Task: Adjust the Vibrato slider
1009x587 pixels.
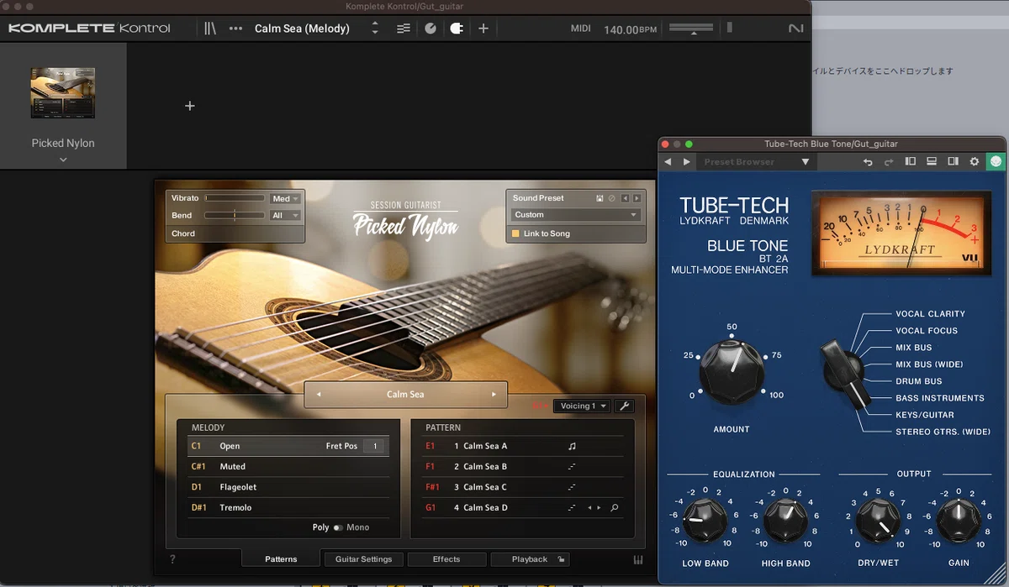Action: (x=235, y=198)
